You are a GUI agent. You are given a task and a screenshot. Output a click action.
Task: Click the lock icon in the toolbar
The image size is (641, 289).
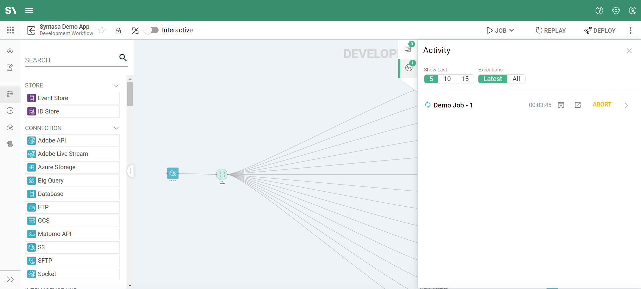[118, 31]
